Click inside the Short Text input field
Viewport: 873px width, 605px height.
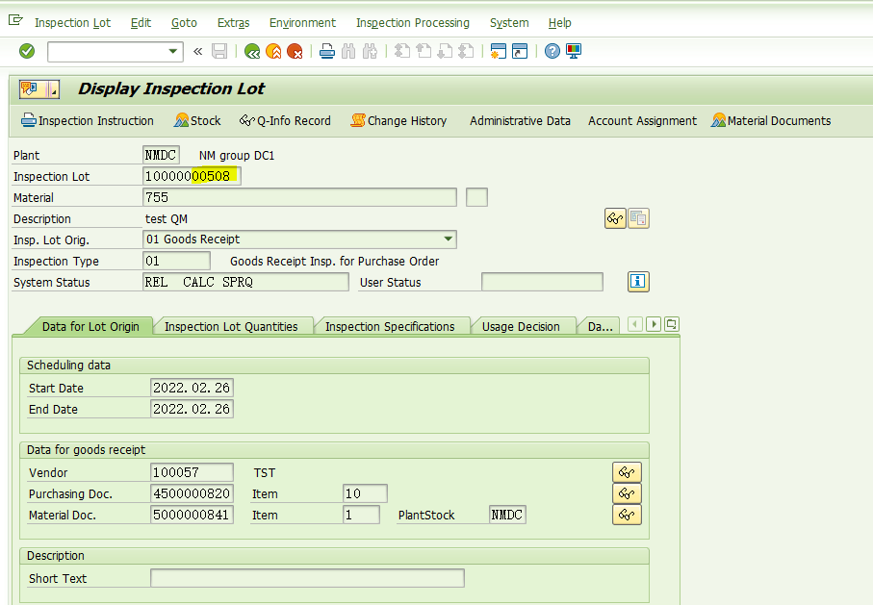point(306,578)
